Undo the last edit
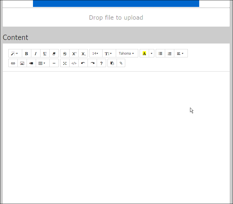The image size is (233, 204). (83, 63)
